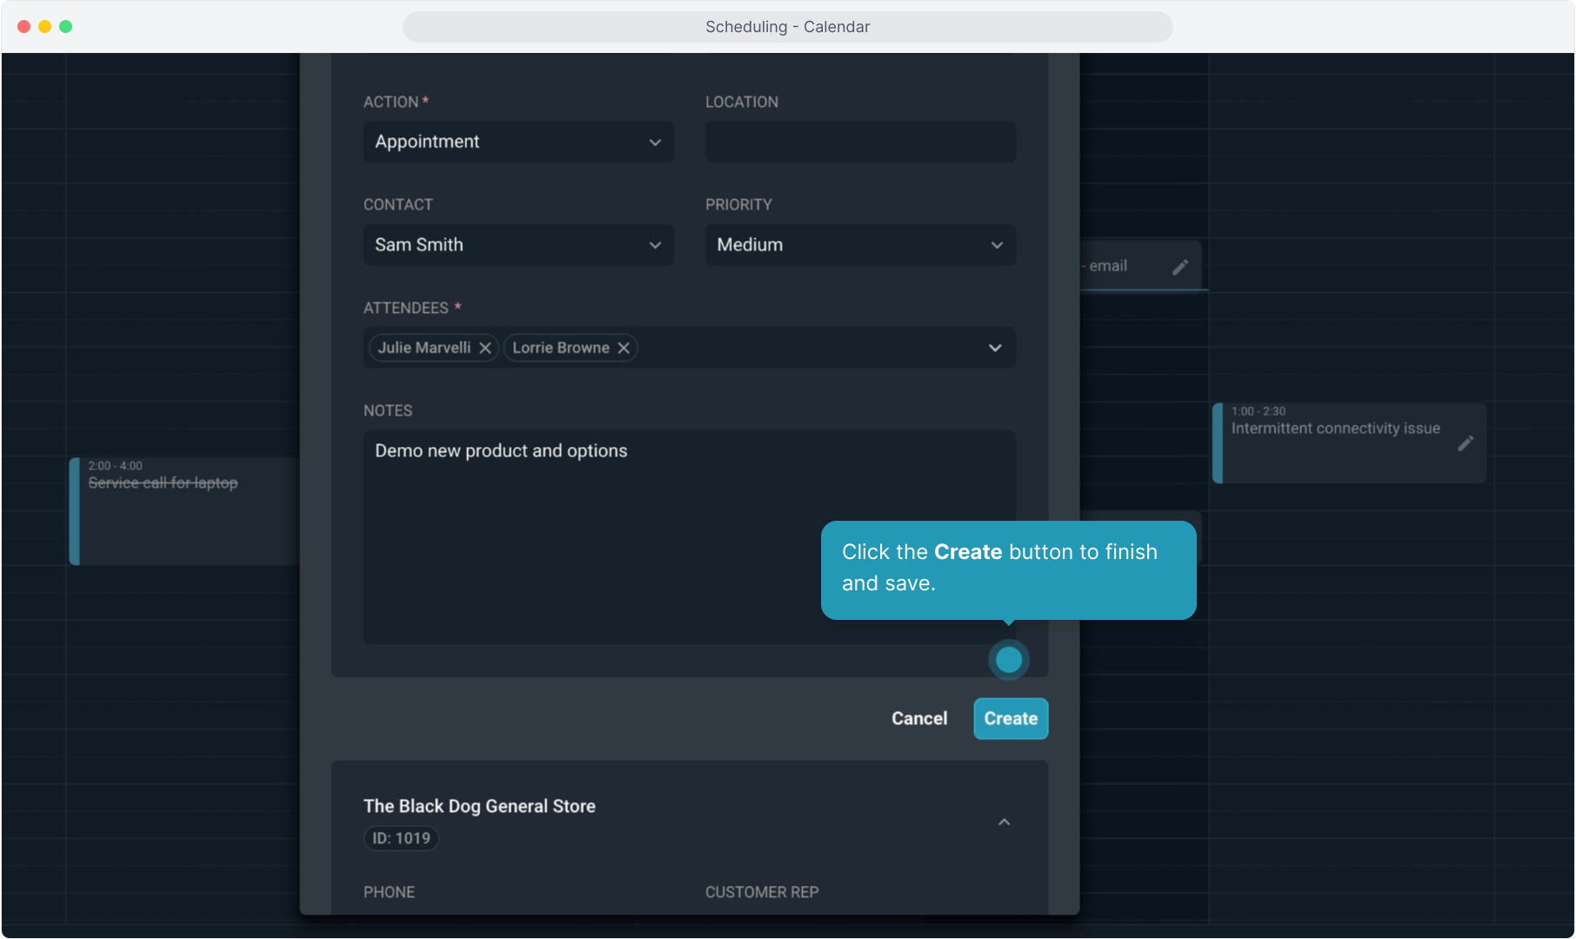Click the tutorial hotspot dot
Screen dimensions: 1576x939
point(1008,660)
